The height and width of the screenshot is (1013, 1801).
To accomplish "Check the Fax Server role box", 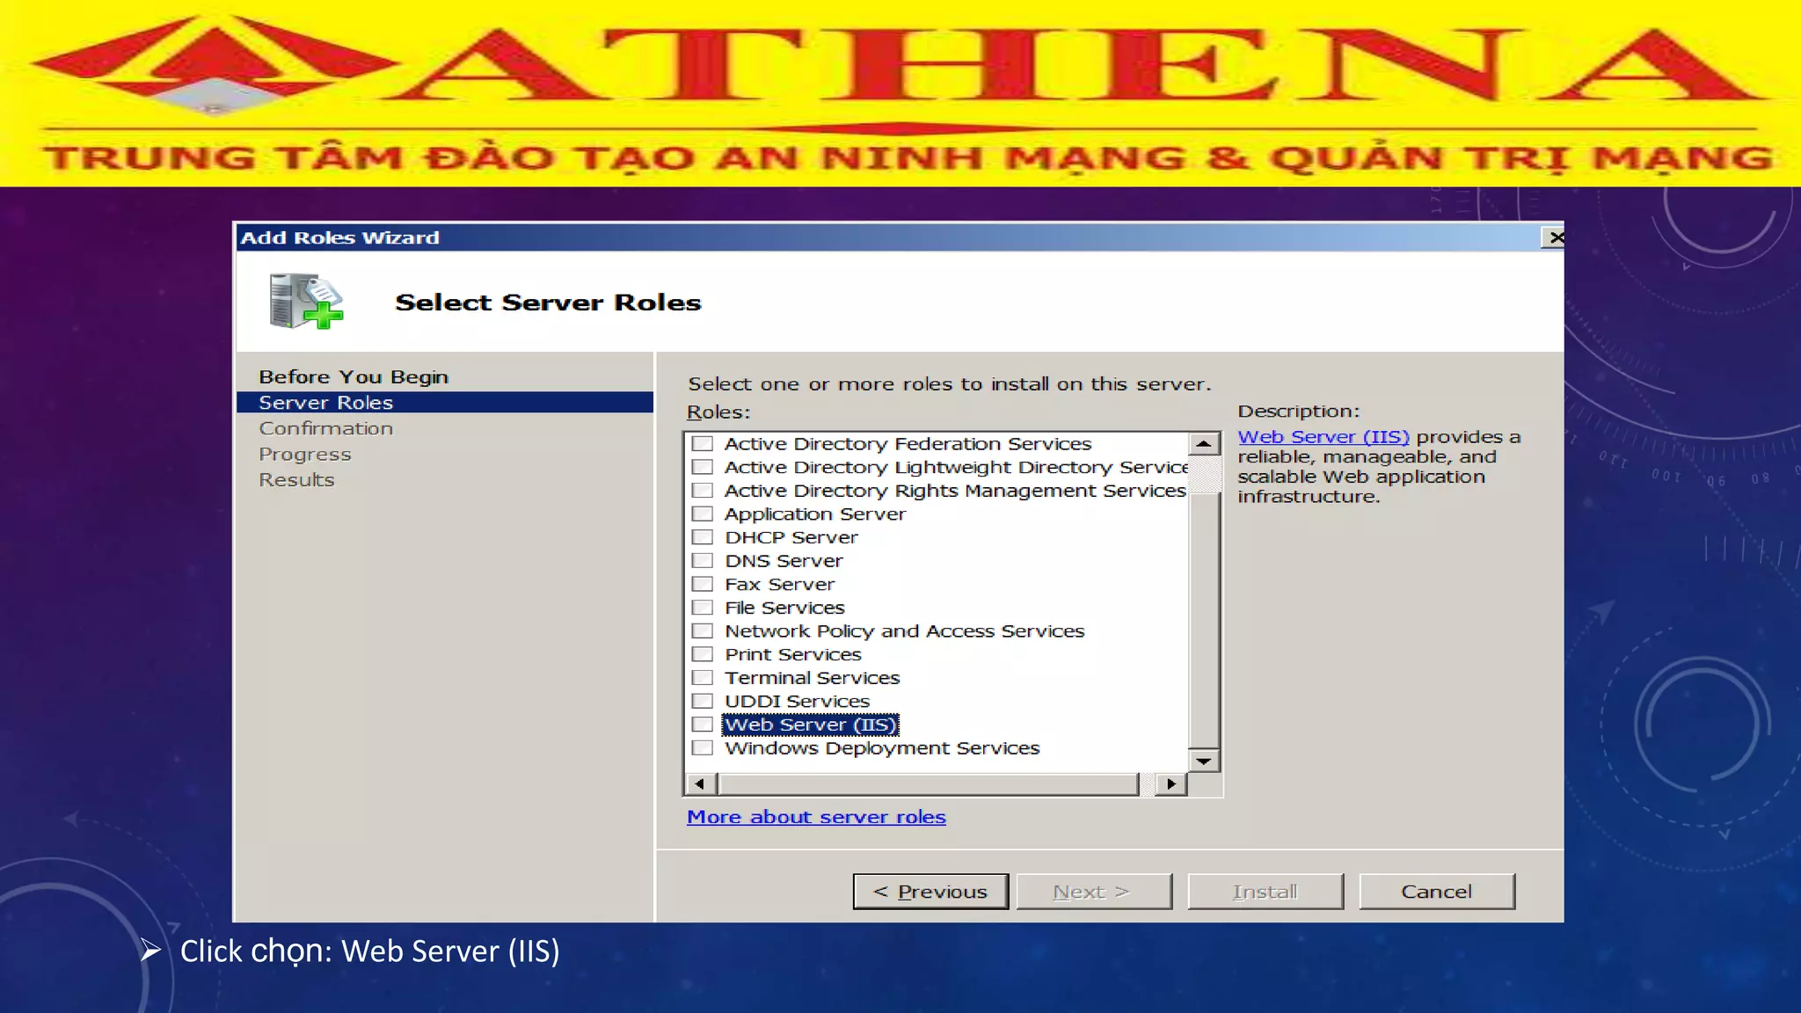I will [702, 584].
